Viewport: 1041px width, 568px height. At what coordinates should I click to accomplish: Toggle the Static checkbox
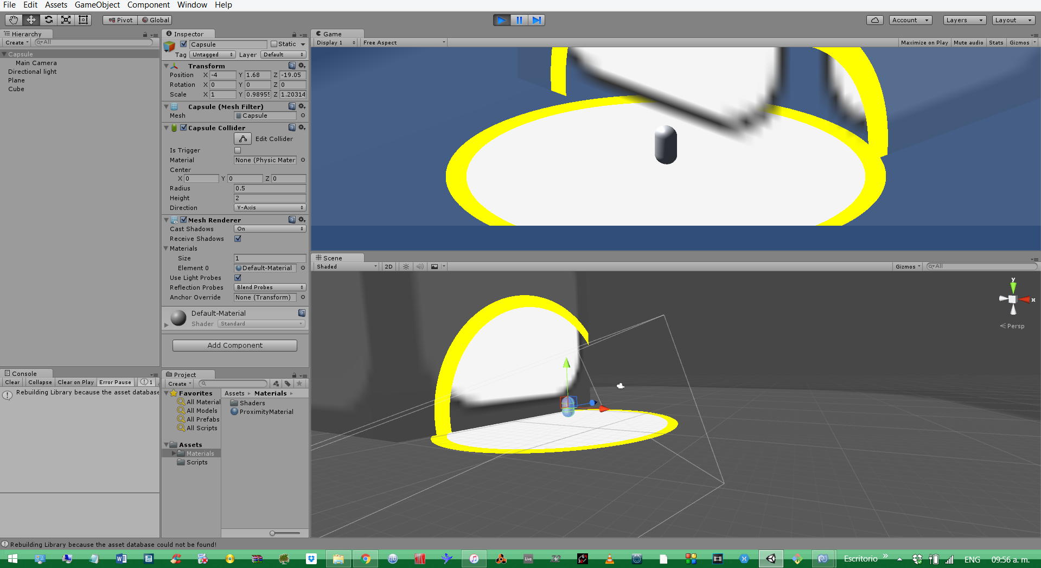tap(274, 44)
